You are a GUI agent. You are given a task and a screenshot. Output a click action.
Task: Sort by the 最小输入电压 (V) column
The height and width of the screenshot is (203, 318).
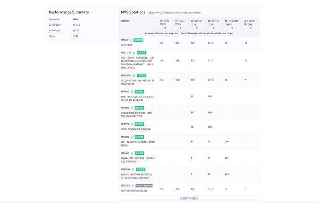pyautogui.click(x=197, y=28)
